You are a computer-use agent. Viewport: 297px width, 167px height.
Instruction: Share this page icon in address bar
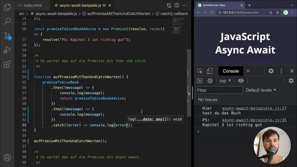(x=271, y=13)
